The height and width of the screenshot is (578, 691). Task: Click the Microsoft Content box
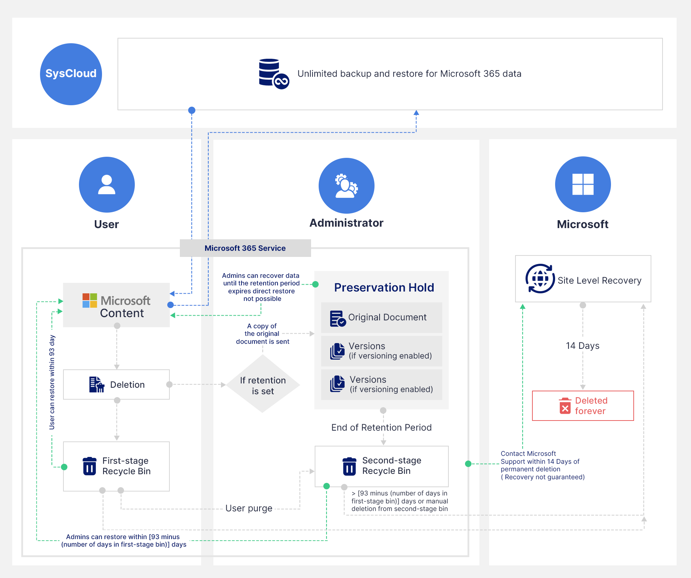pyautogui.click(x=116, y=305)
